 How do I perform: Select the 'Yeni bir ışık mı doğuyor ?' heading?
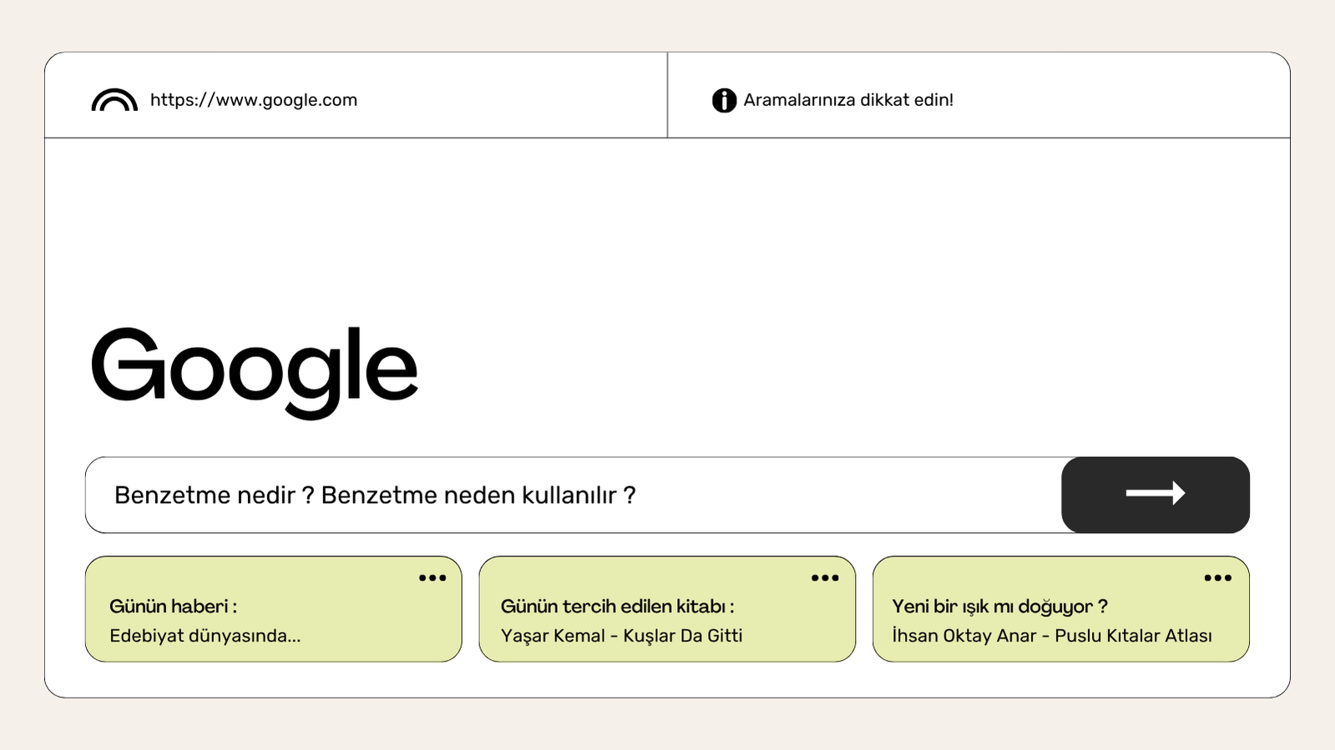click(x=999, y=607)
